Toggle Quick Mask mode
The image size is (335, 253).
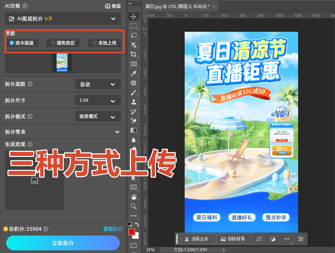click(134, 246)
